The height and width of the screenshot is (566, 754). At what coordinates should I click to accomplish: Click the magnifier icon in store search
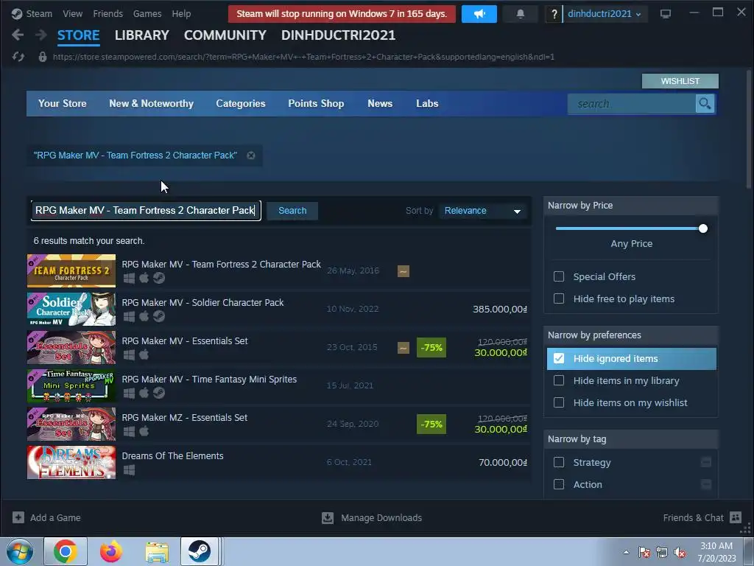pos(705,103)
